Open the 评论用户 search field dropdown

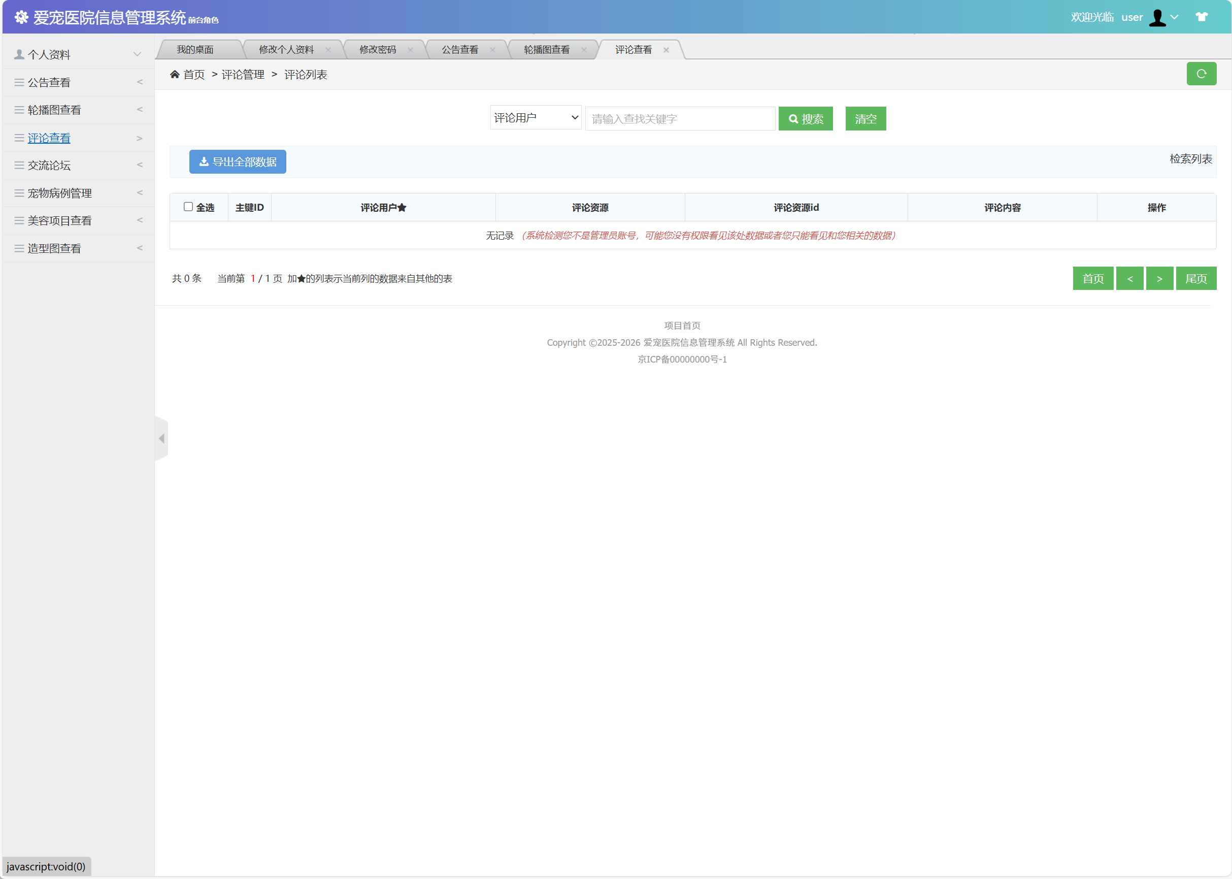(x=535, y=117)
